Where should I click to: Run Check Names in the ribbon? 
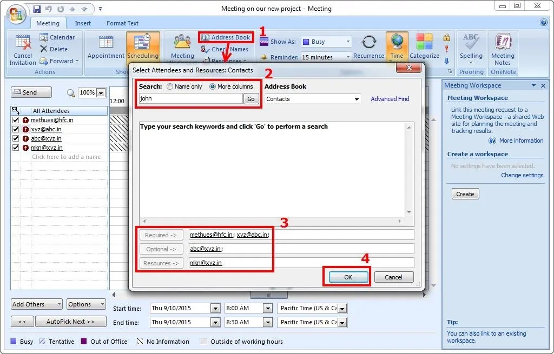225,49
